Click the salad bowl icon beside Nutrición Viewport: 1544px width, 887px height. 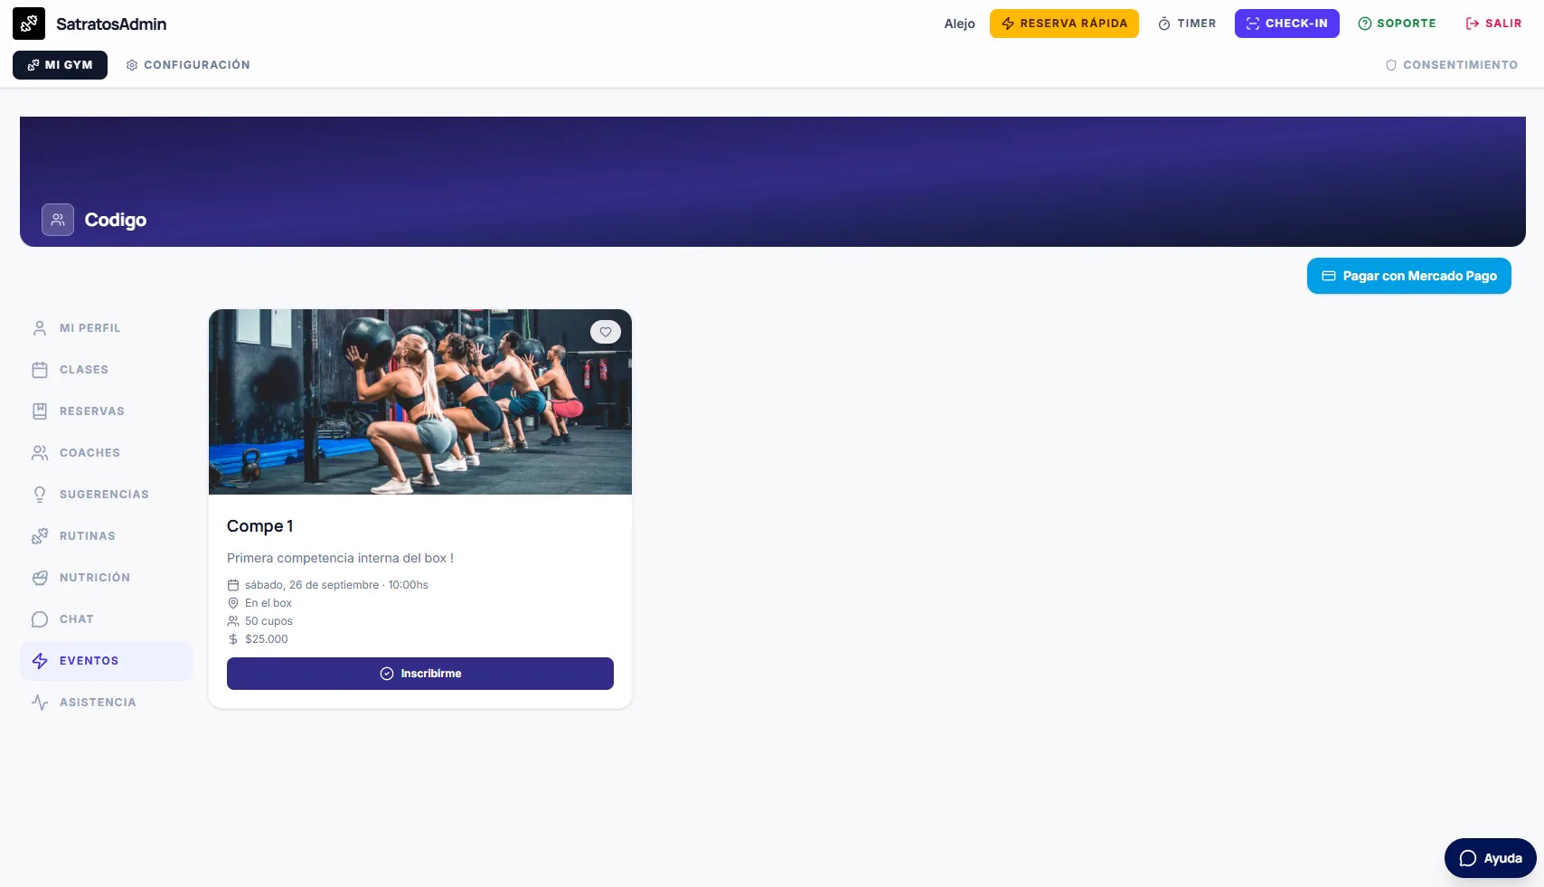tap(40, 578)
